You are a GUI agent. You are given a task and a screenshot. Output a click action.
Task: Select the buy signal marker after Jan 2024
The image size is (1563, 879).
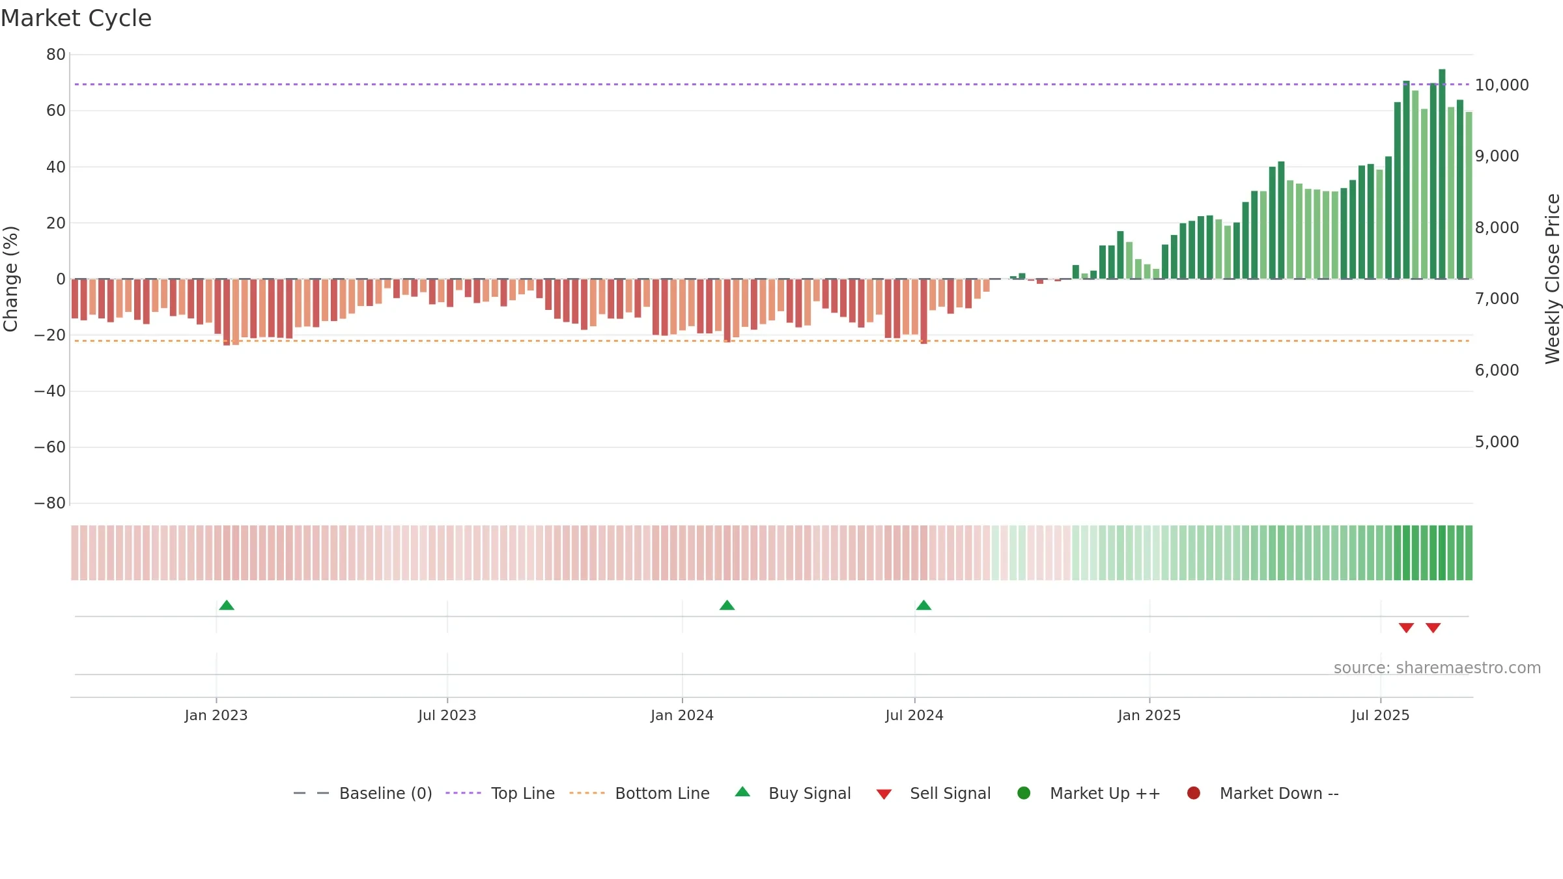point(727,606)
